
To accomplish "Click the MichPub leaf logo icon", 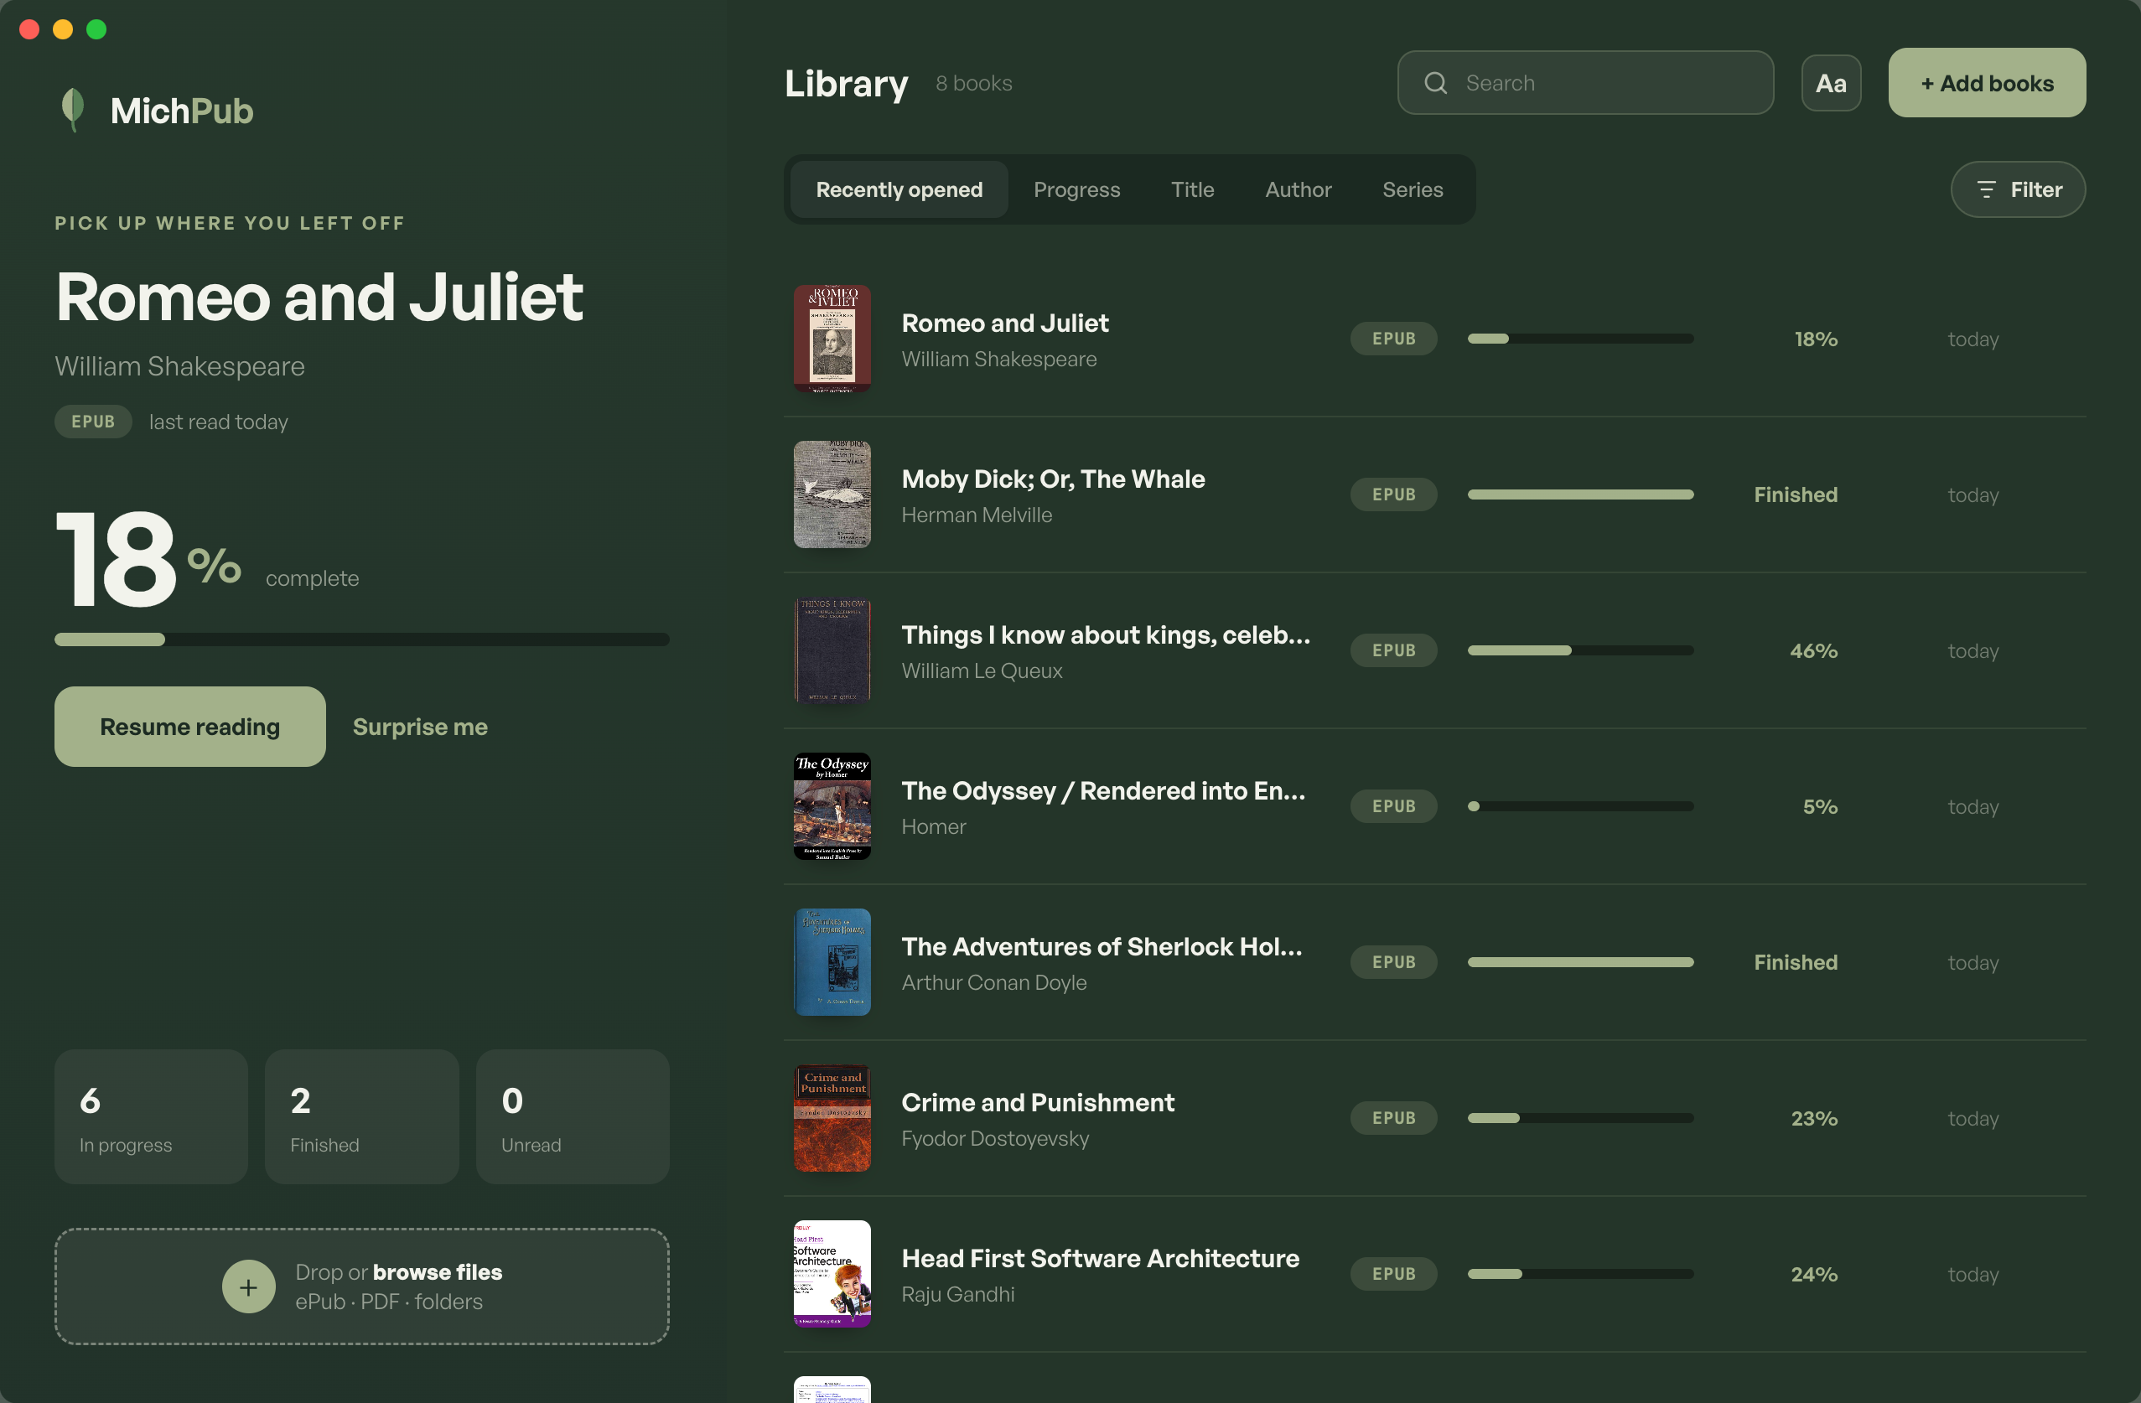I will point(73,110).
